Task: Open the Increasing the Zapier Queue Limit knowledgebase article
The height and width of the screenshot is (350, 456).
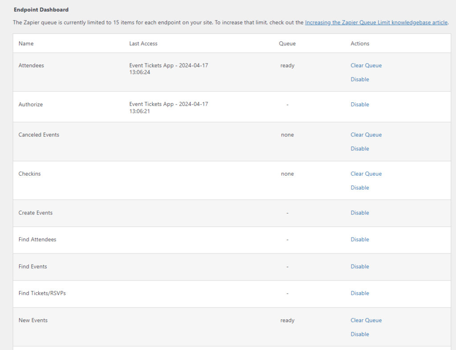Action: [x=376, y=22]
